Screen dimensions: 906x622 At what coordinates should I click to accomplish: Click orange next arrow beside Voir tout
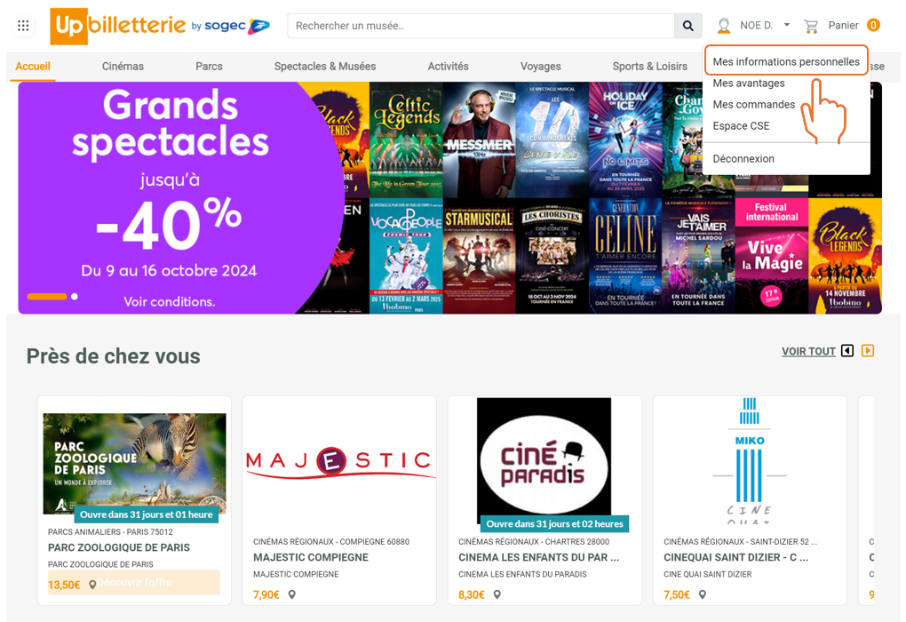point(868,351)
